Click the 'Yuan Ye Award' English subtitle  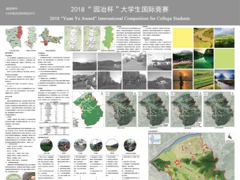click(119, 18)
